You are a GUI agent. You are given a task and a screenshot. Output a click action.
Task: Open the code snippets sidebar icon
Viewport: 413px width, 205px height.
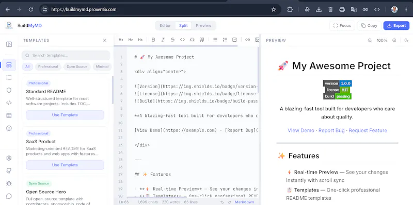9,103
